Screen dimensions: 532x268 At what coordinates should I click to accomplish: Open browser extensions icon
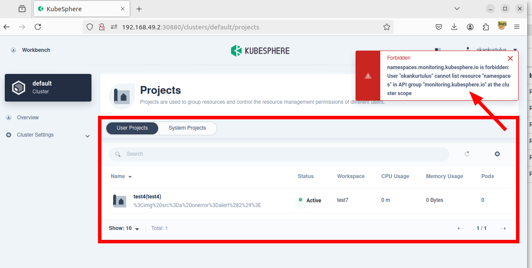pyautogui.click(x=486, y=27)
